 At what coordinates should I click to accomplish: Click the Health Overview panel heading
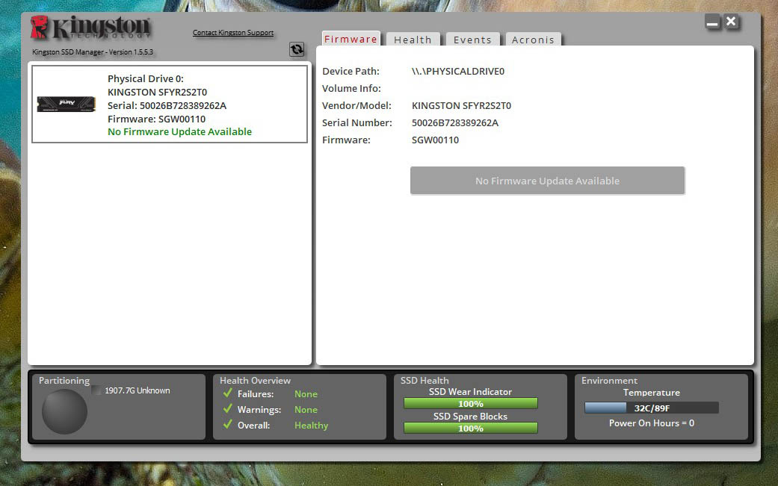(255, 381)
